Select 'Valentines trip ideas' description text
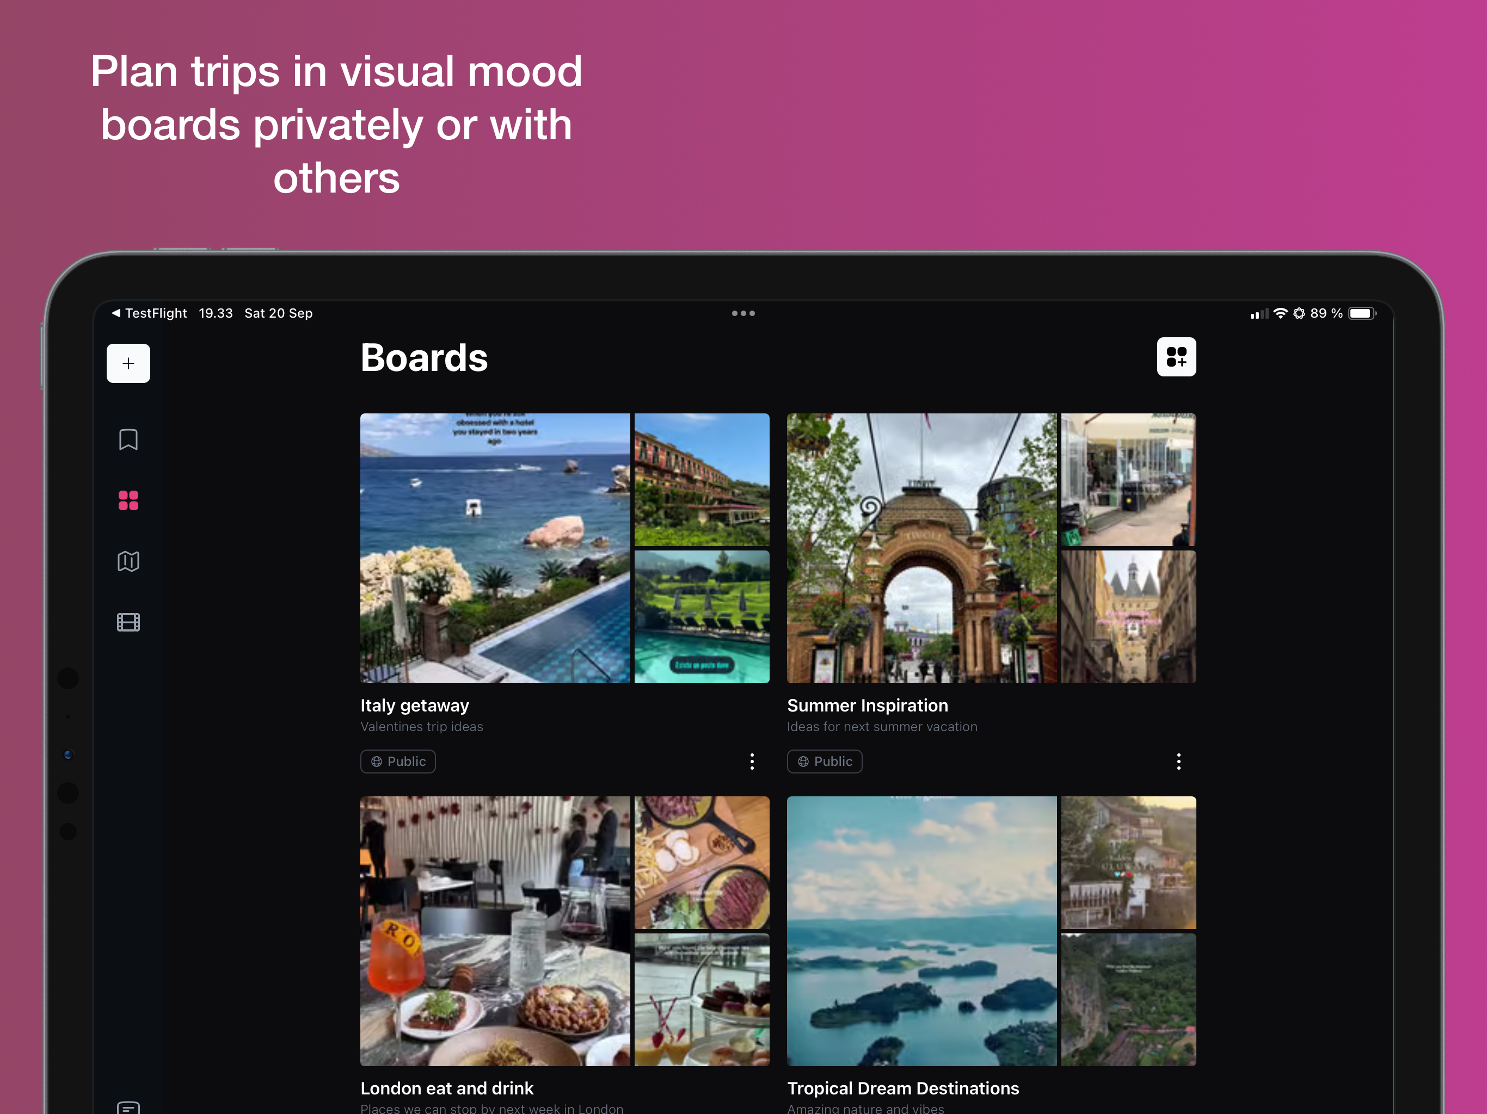Viewport: 1487px width, 1114px height. coord(421,727)
